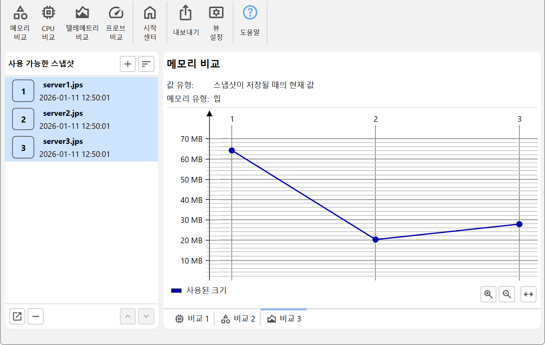Remove the selected snapshot with minus button
This screenshot has height=345, width=545.
(x=35, y=316)
